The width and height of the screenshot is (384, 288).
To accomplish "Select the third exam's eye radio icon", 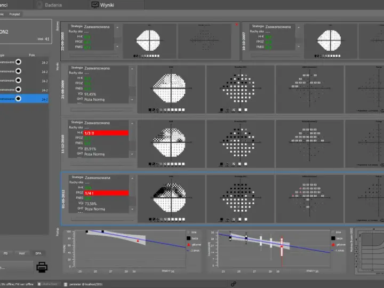I will point(18,81).
